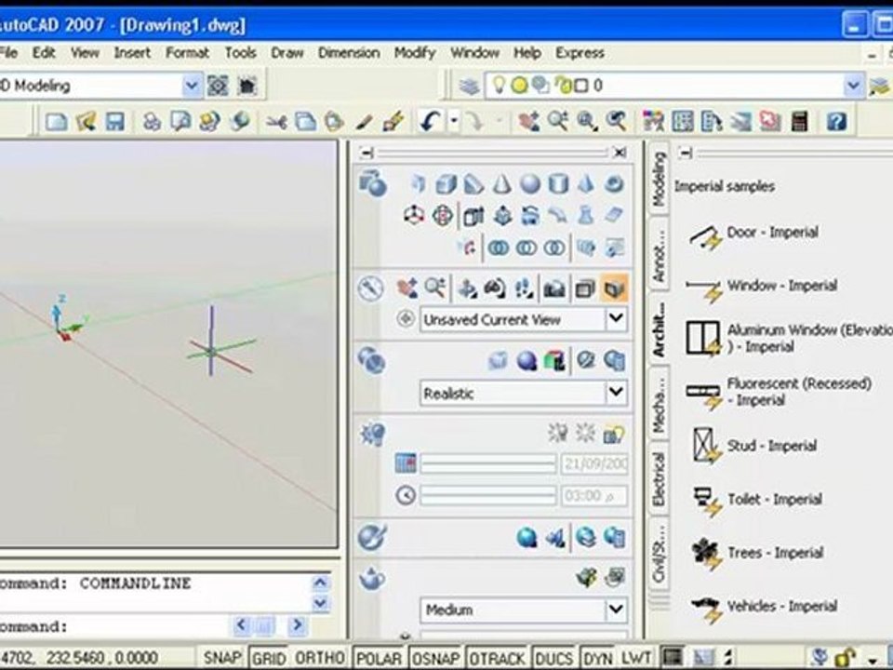Click the Save icon in toolbar
The image size is (893, 670).
point(115,121)
